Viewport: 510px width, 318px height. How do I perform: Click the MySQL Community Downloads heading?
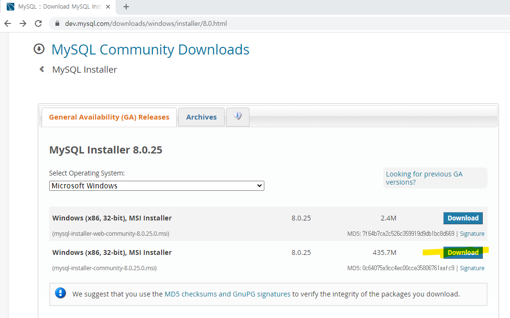tap(150, 49)
